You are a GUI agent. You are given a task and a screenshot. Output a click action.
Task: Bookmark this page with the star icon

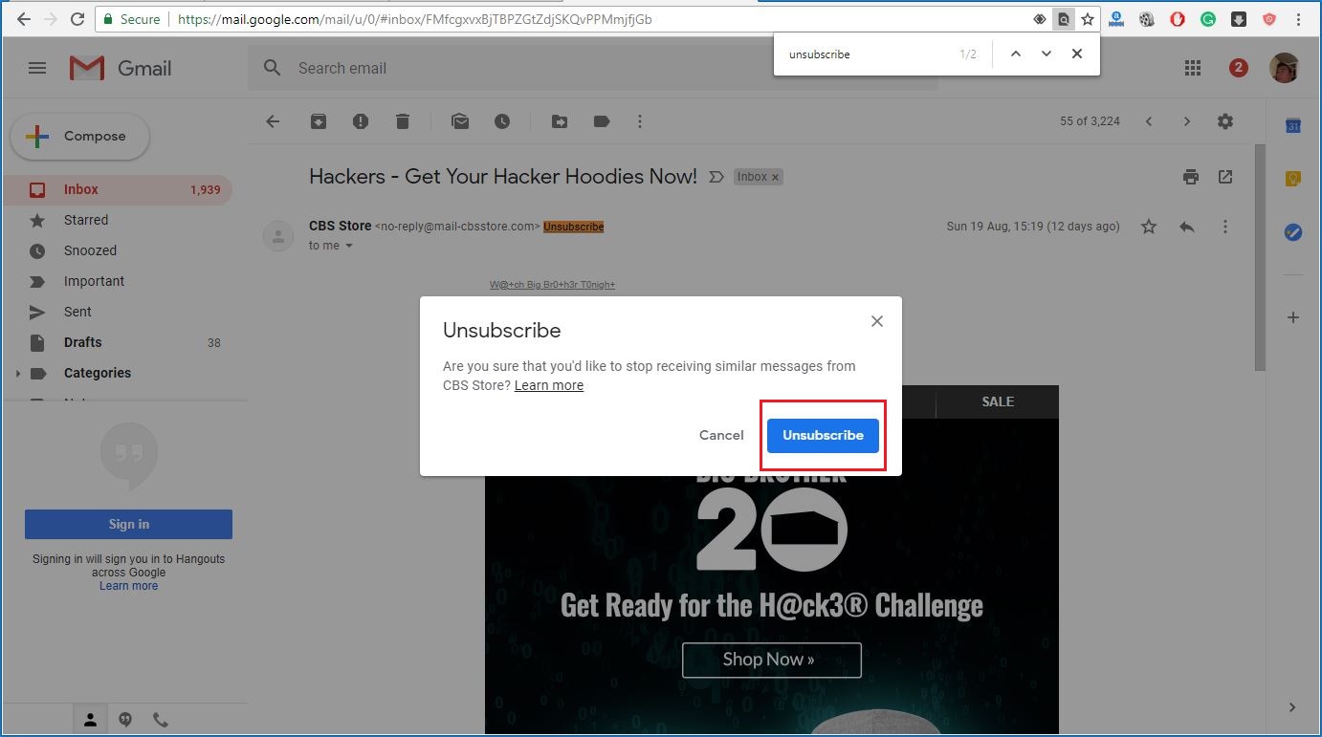pyautogui.click(x=1088, y=18)
